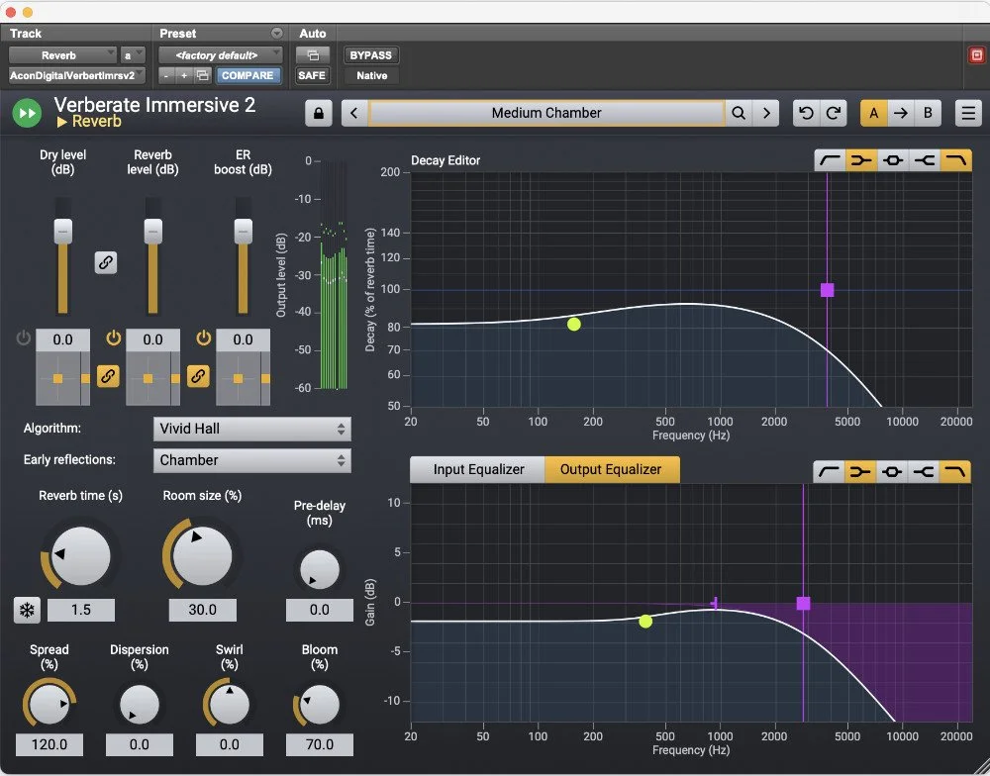Toggle Dry level power button
The height and width of the screenshot is (776, 990).
click(24, 338)
